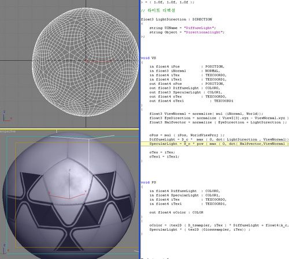Click the 'oTex = iTex;' line
Viewport: 289px width, 259px height.
click(162, 152)
